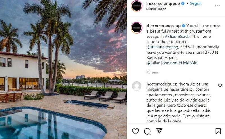Viewport: 225px width, 139px height.
Task: Open the @trillionairegang mention
Action: point(163,47)
